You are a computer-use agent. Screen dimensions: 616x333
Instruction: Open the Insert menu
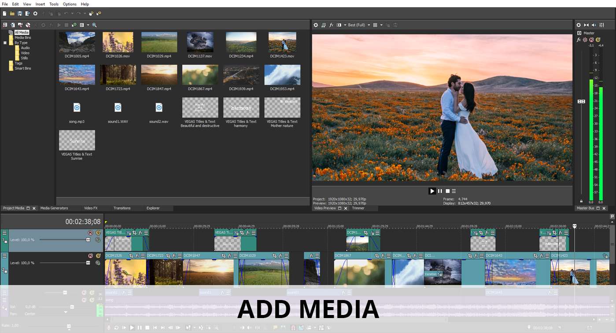[x=40, y=4]
